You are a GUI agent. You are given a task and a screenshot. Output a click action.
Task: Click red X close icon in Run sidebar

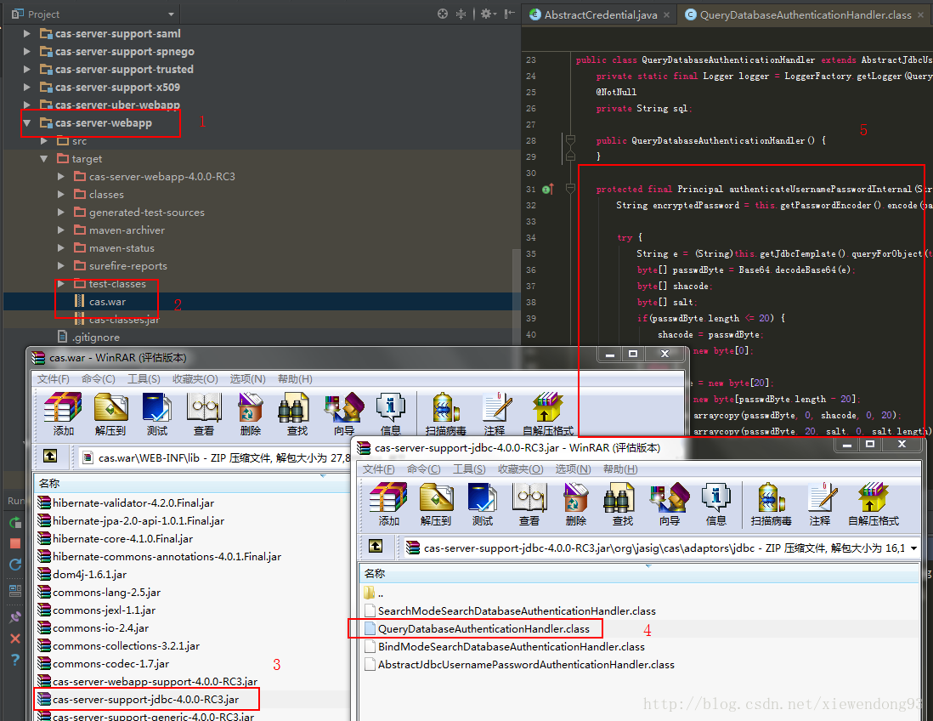[15, 639]
